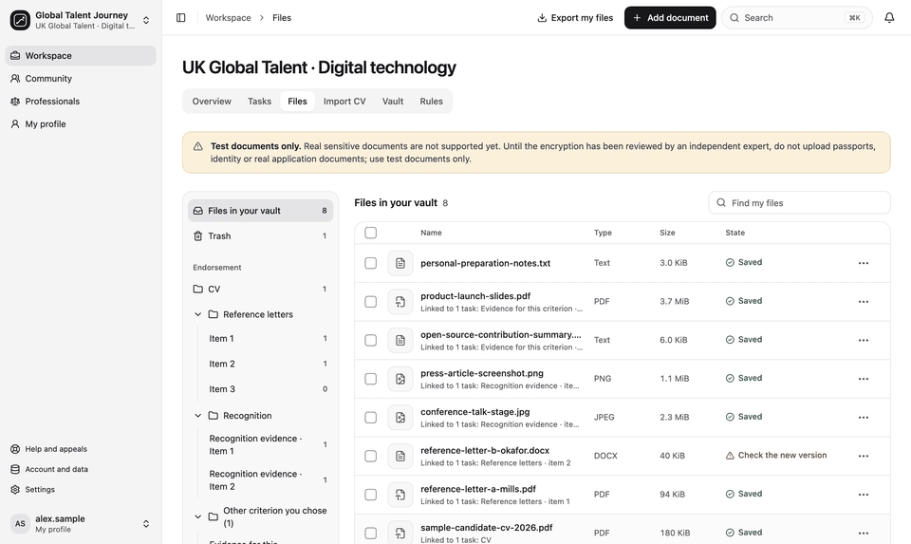Open the Recognition evidence Item 1 entry
Screen dimensions: 911x544
point(268,444)
